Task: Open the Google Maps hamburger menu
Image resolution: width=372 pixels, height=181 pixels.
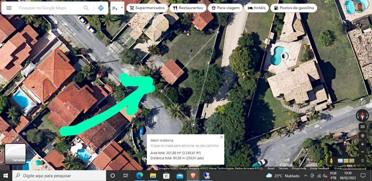Action: [9, 8]
